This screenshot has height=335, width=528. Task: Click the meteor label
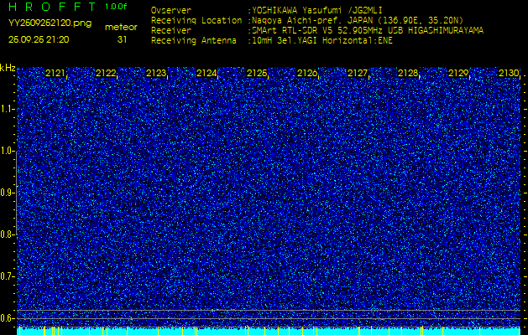[x=121, y=27]
